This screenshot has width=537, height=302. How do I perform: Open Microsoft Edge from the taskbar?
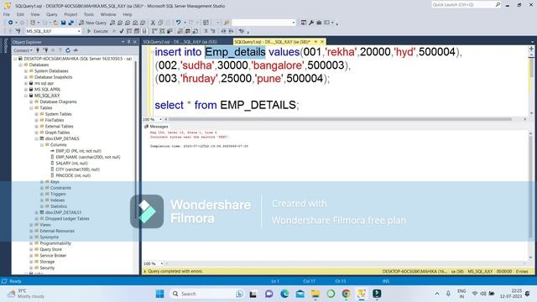(x=284, y=294)
